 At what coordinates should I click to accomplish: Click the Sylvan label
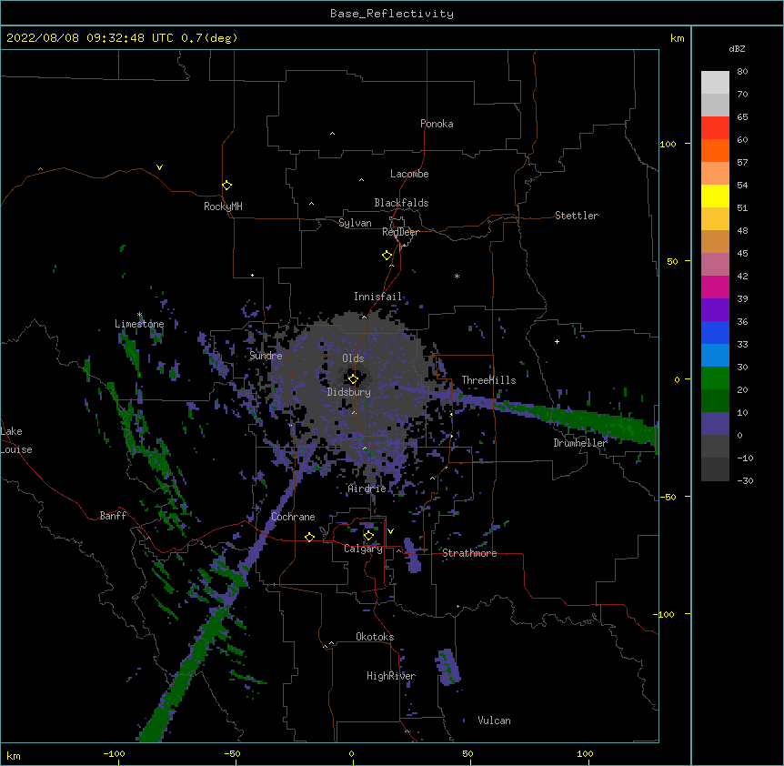click(x=355, y=223)
